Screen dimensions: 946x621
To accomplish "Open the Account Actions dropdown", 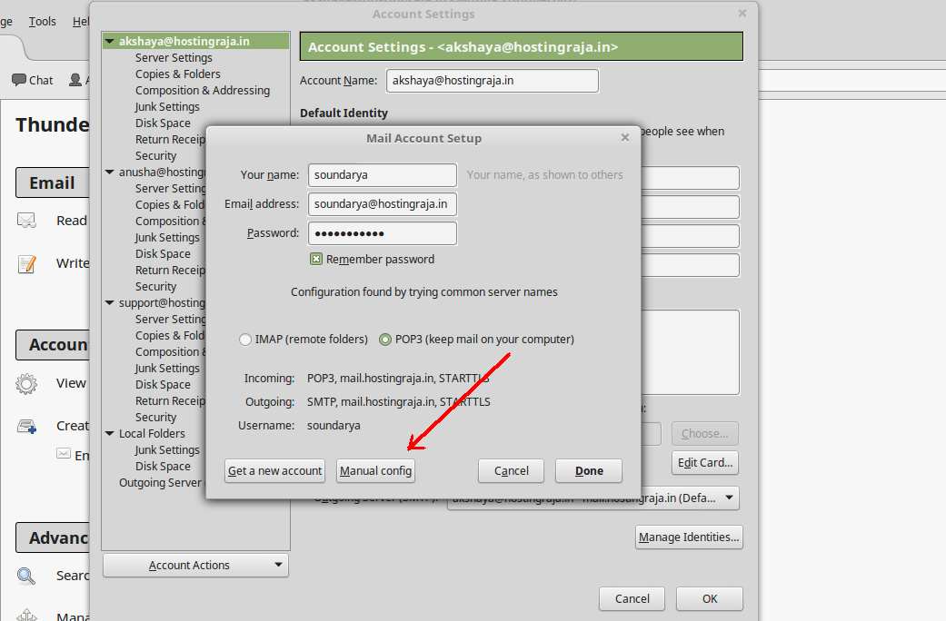I will click(x=195, y=565).
